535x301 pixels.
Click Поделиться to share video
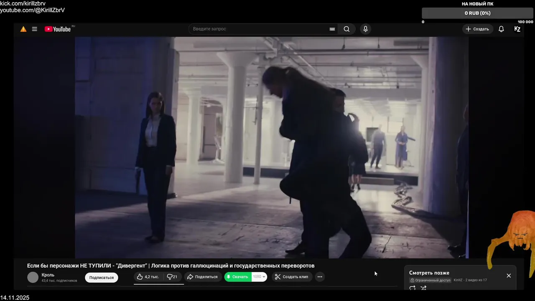[202, 277]
